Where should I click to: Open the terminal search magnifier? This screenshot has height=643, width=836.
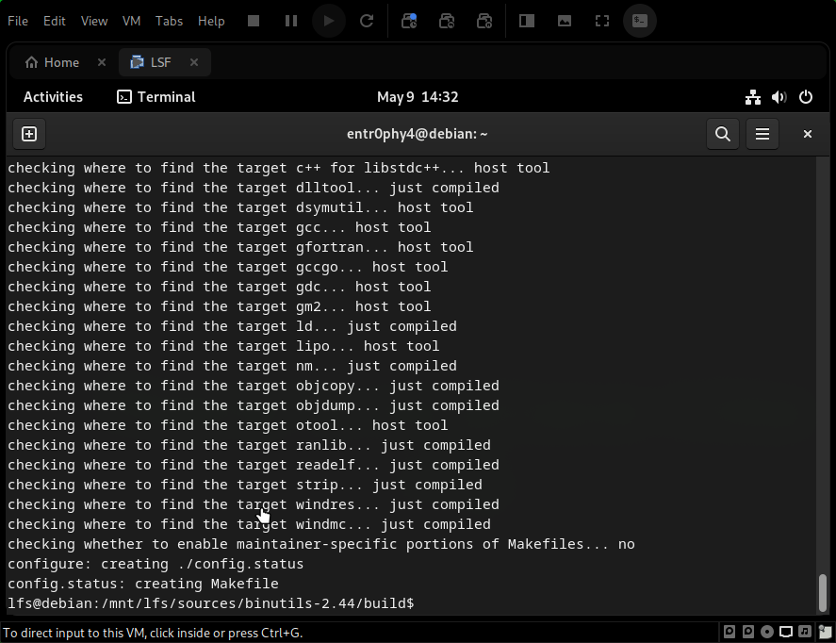(x=723, y=134)
